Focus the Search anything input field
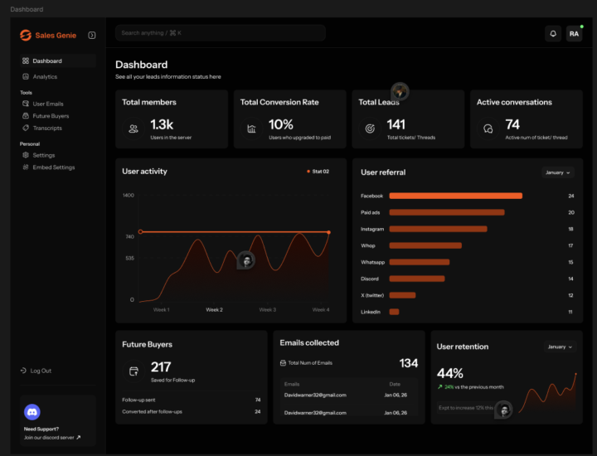Image resolution: width=597 pixels, height=456 pixels. coord(220,33)
